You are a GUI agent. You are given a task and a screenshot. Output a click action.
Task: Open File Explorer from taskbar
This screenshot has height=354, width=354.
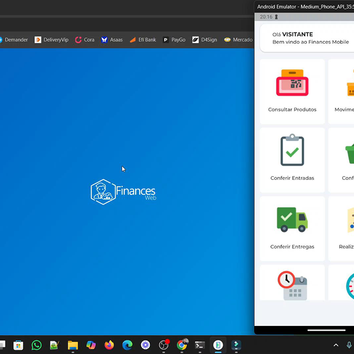(x=73, y=345)
